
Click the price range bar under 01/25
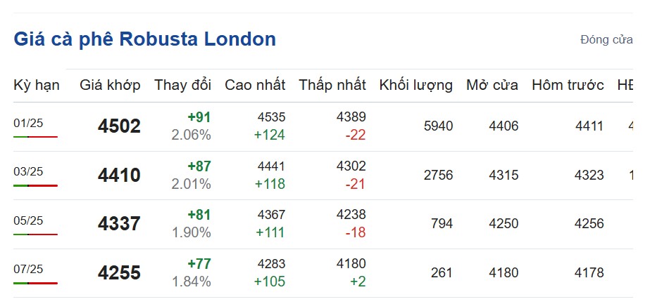point(35,137)
